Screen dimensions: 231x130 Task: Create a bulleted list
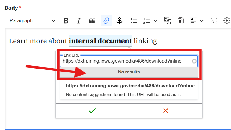pos(134,21)
